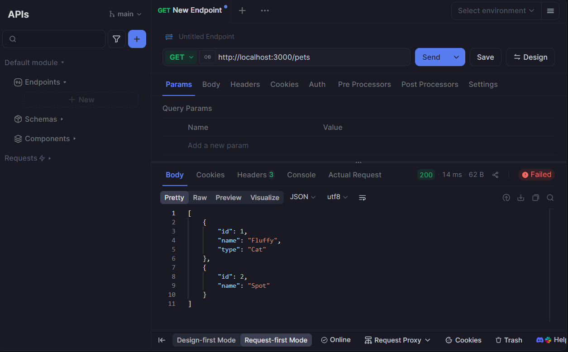Open the Select environment dropdown
This screenshot has height=352, width=568.
click(x=496, y=10)
